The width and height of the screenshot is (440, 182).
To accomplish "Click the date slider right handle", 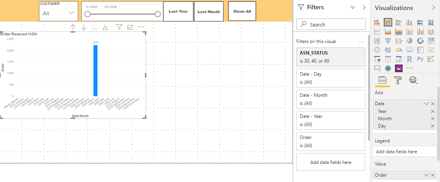I will coord(158,14).
